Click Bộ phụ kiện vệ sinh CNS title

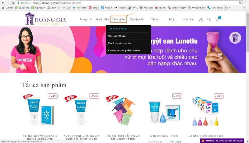coord(40,137)
